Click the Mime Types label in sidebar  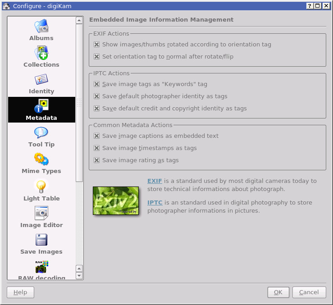[x=41, y=171]
